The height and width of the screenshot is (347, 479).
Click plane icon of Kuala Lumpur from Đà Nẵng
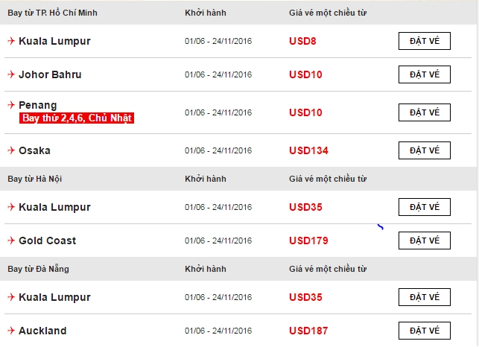[11, 297]
